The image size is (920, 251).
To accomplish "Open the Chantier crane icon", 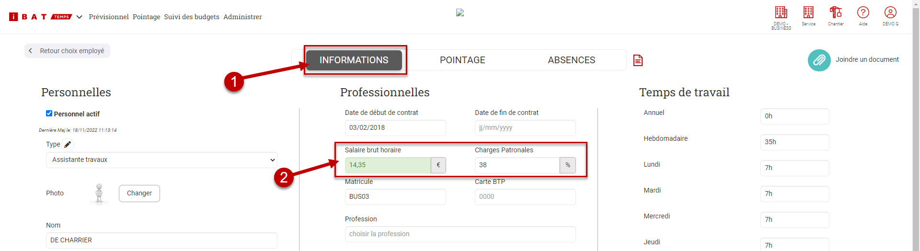I will click(836, 13).
